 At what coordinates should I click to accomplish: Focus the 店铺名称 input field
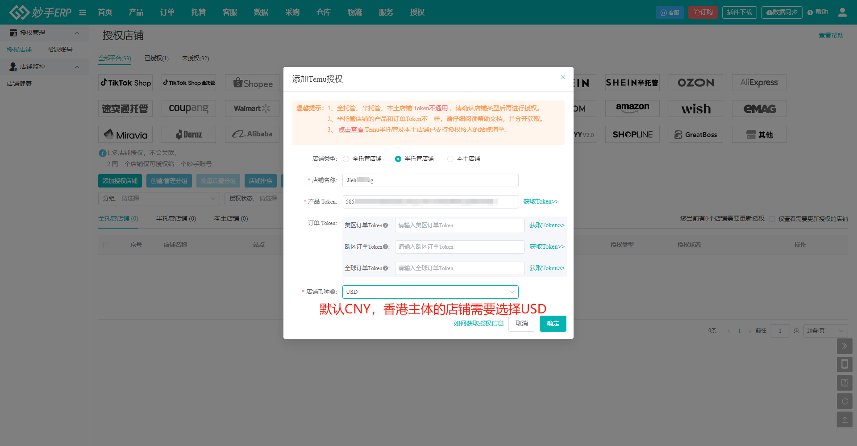430,180
